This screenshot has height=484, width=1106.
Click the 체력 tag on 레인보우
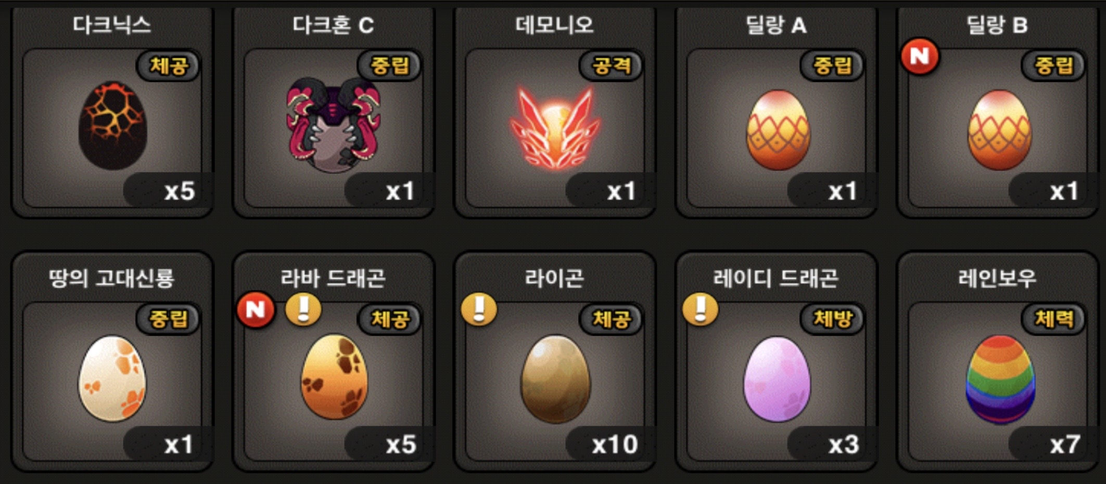point(1053,319)
